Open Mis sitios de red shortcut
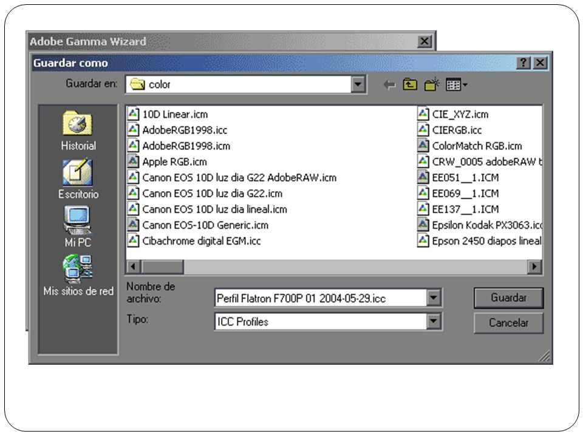Viewport: 583px width, 437px height. [78, 276]
